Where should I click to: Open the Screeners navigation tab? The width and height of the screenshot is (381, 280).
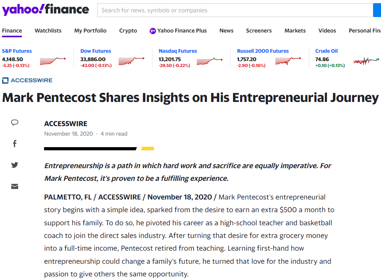[x=259, y=31]
